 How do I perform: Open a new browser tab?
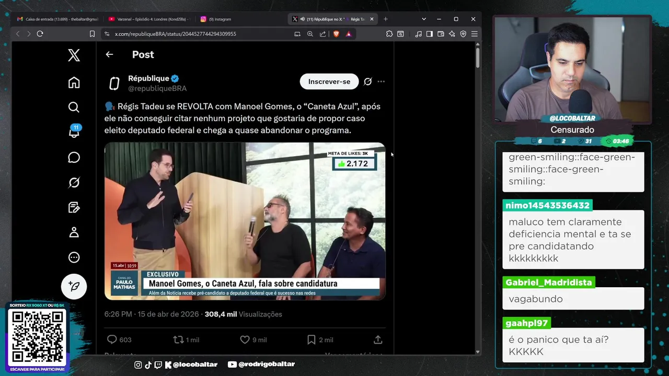[385, 19]
